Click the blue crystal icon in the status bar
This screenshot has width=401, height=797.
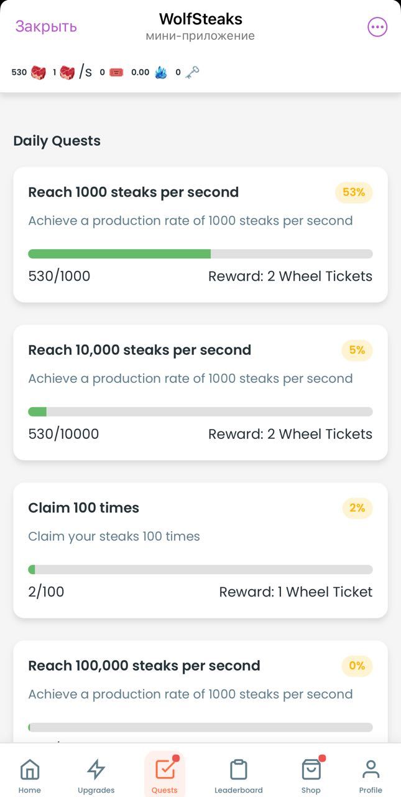(x=161, y=72)
